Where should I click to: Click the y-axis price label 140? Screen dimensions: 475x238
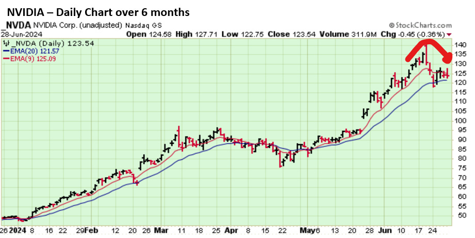point(460,45)
